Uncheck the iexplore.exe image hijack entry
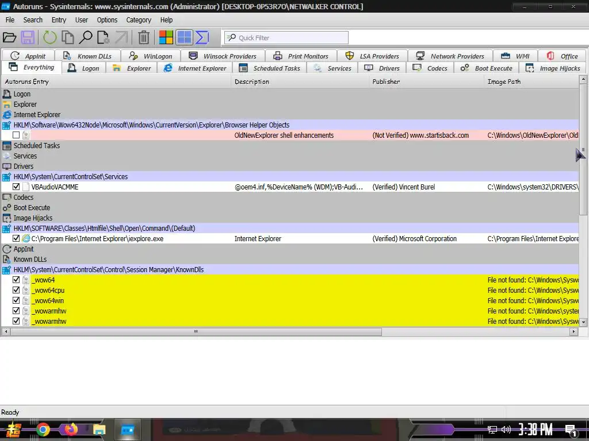The height and width of the screenshot is (441, 589). pyautogui.click(x=16, y=238)
